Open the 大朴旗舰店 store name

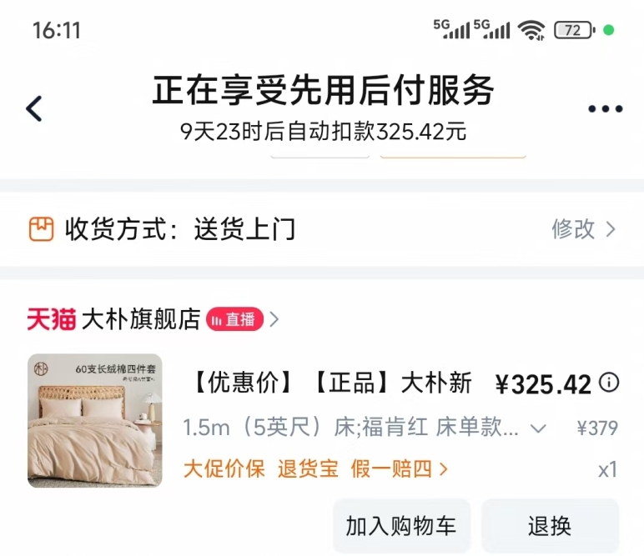click(x=141, y=318)
